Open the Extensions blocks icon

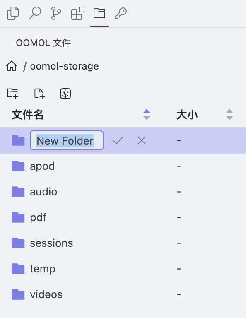coord(78,13)
